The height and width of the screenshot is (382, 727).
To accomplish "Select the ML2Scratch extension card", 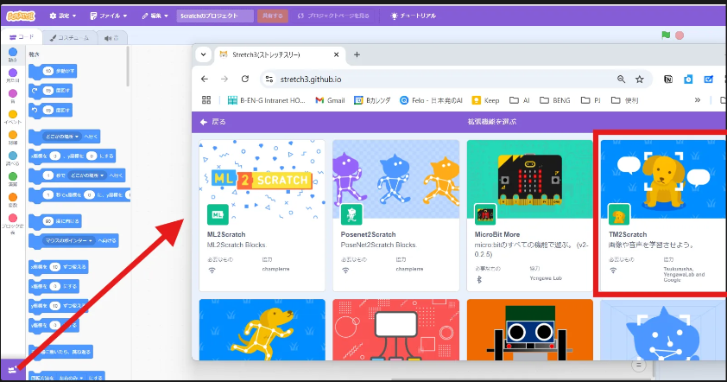I will pyautogui.click(x=262, y=215).
